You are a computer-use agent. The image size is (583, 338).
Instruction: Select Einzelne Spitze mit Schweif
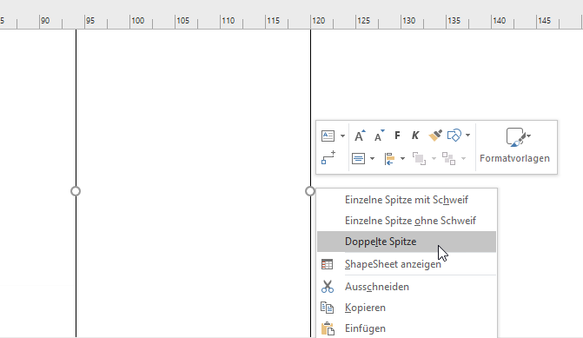[x=407, y=200]
